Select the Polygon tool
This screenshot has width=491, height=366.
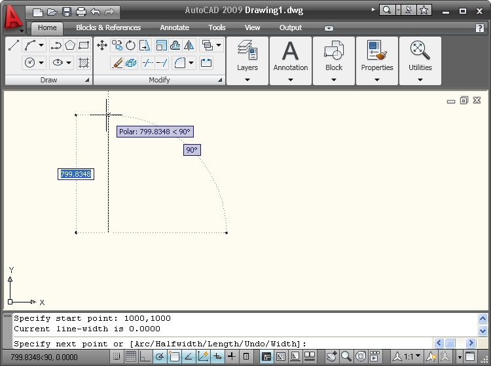coord(70,45)
